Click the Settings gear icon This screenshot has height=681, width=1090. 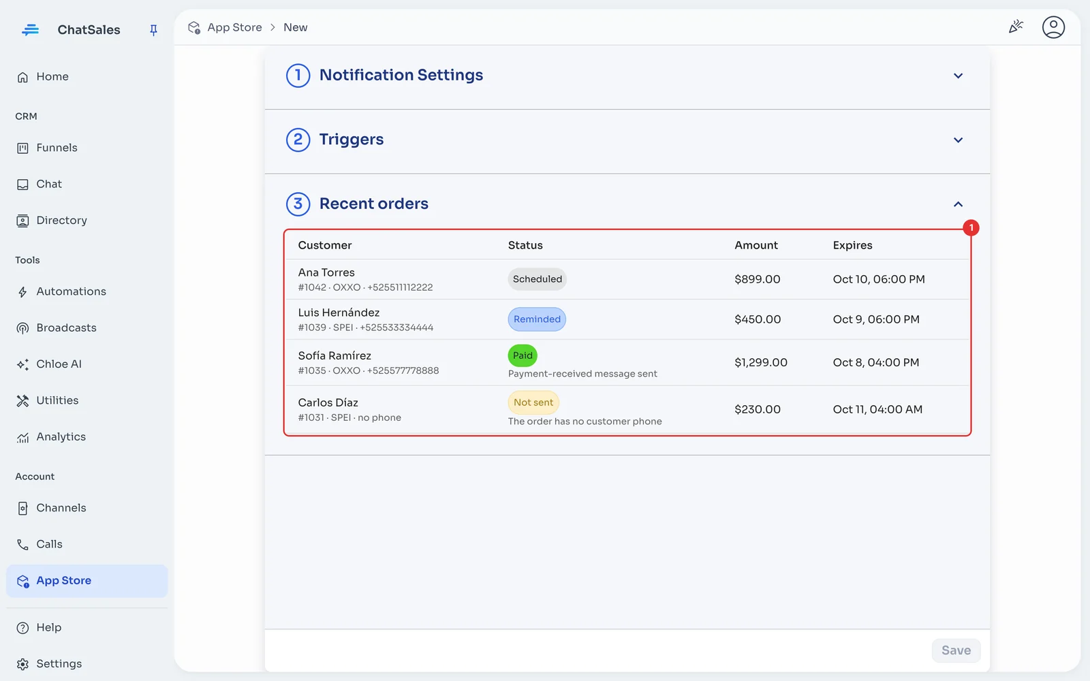[22, 664]
